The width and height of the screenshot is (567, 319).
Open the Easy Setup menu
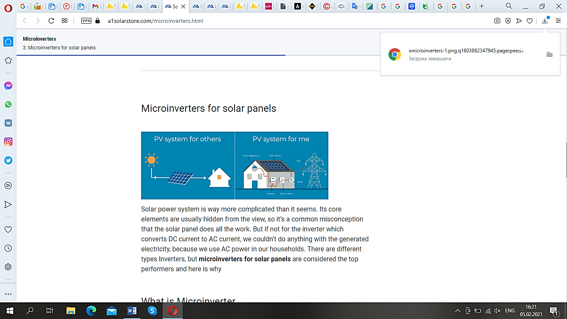click(558, 21)
